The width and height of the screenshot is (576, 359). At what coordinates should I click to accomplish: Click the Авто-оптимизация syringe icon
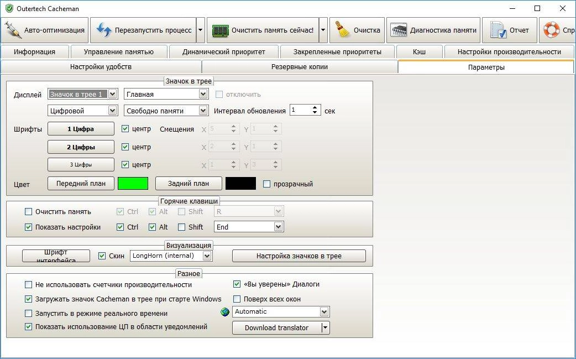coord(12,30)
